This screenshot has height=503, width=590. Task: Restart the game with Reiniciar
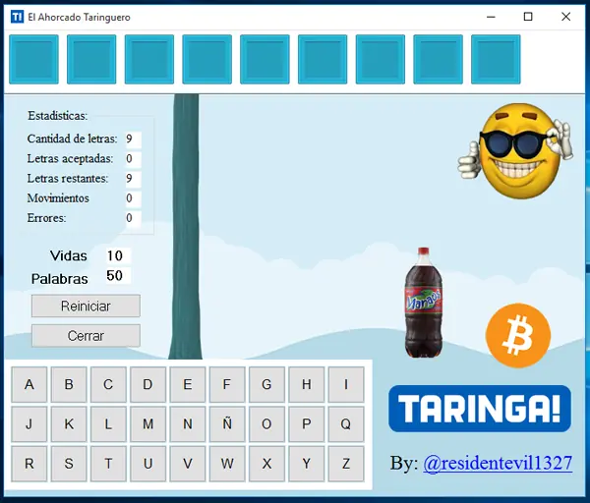point(86,306)
